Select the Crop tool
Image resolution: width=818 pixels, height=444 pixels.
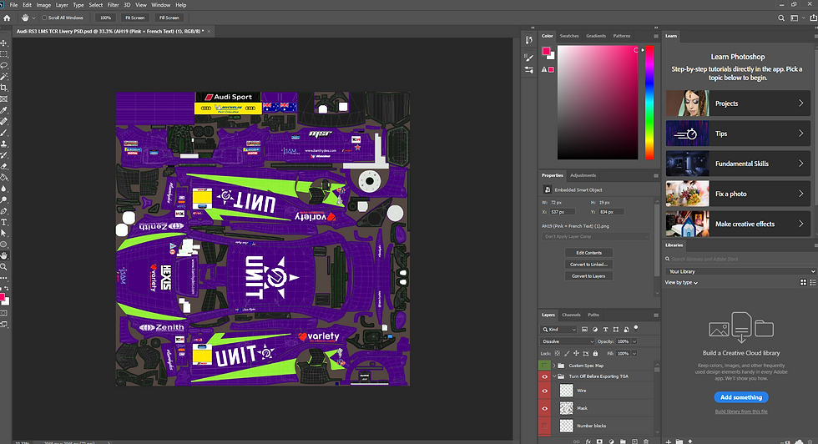[3, 88]
